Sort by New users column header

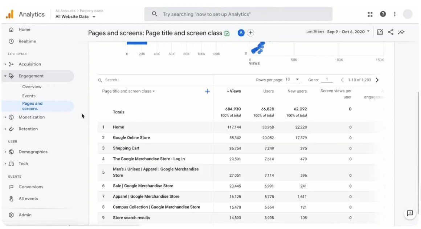pos(297,91)
